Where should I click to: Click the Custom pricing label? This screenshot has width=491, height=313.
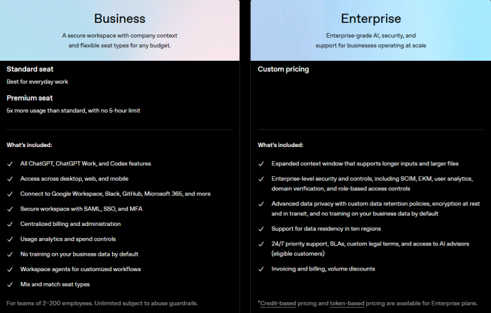pyautogui.click(x=283, y=69)
